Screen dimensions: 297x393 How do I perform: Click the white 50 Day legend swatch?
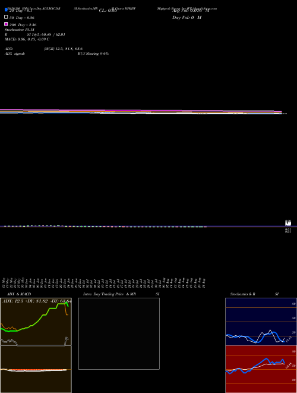6,17
